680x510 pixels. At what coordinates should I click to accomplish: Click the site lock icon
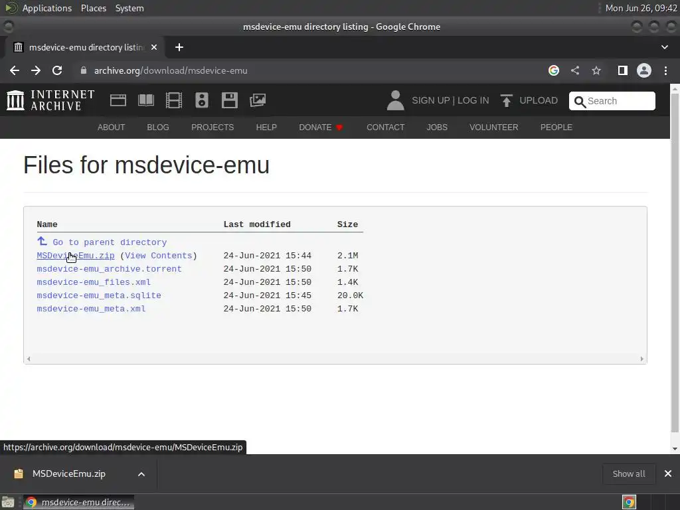tap(84, 70)
